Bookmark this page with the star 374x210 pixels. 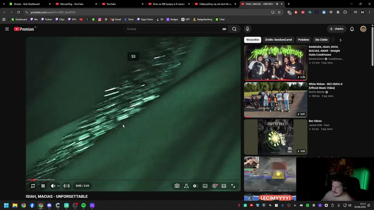point(279,12)
